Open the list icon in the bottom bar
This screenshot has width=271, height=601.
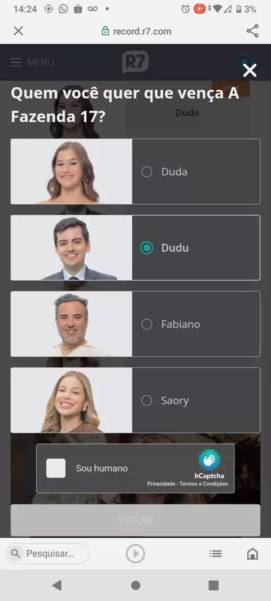pos(216,554)
